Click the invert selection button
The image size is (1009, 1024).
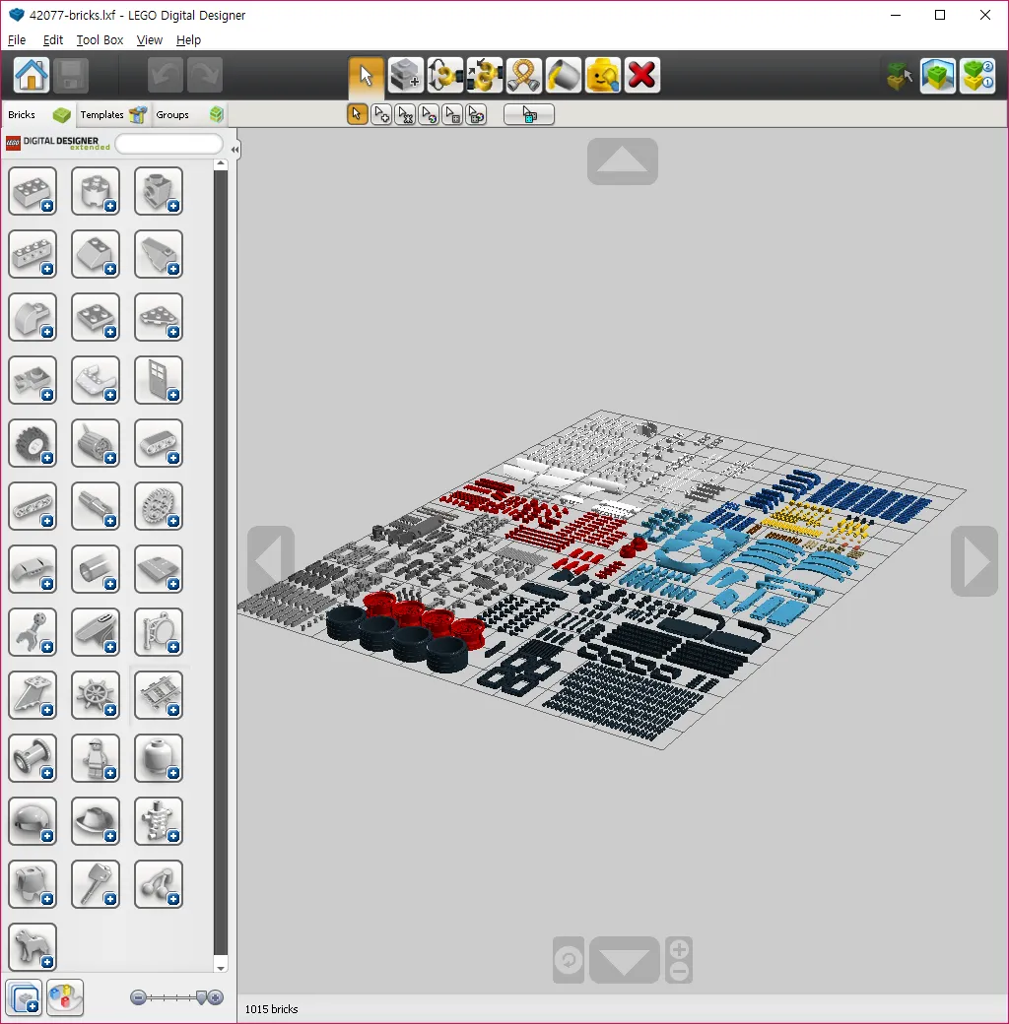529,114
